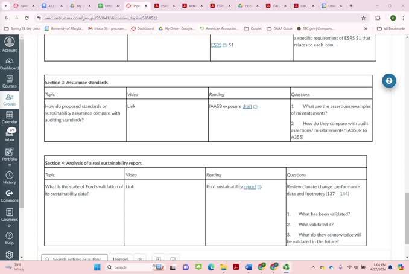Open Commons in the sidebar
This screenshot has width=409, height=274.
(9, 196)
